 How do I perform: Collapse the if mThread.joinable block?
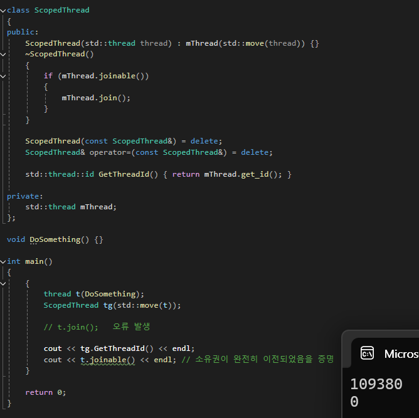click(x=3, y=76)
